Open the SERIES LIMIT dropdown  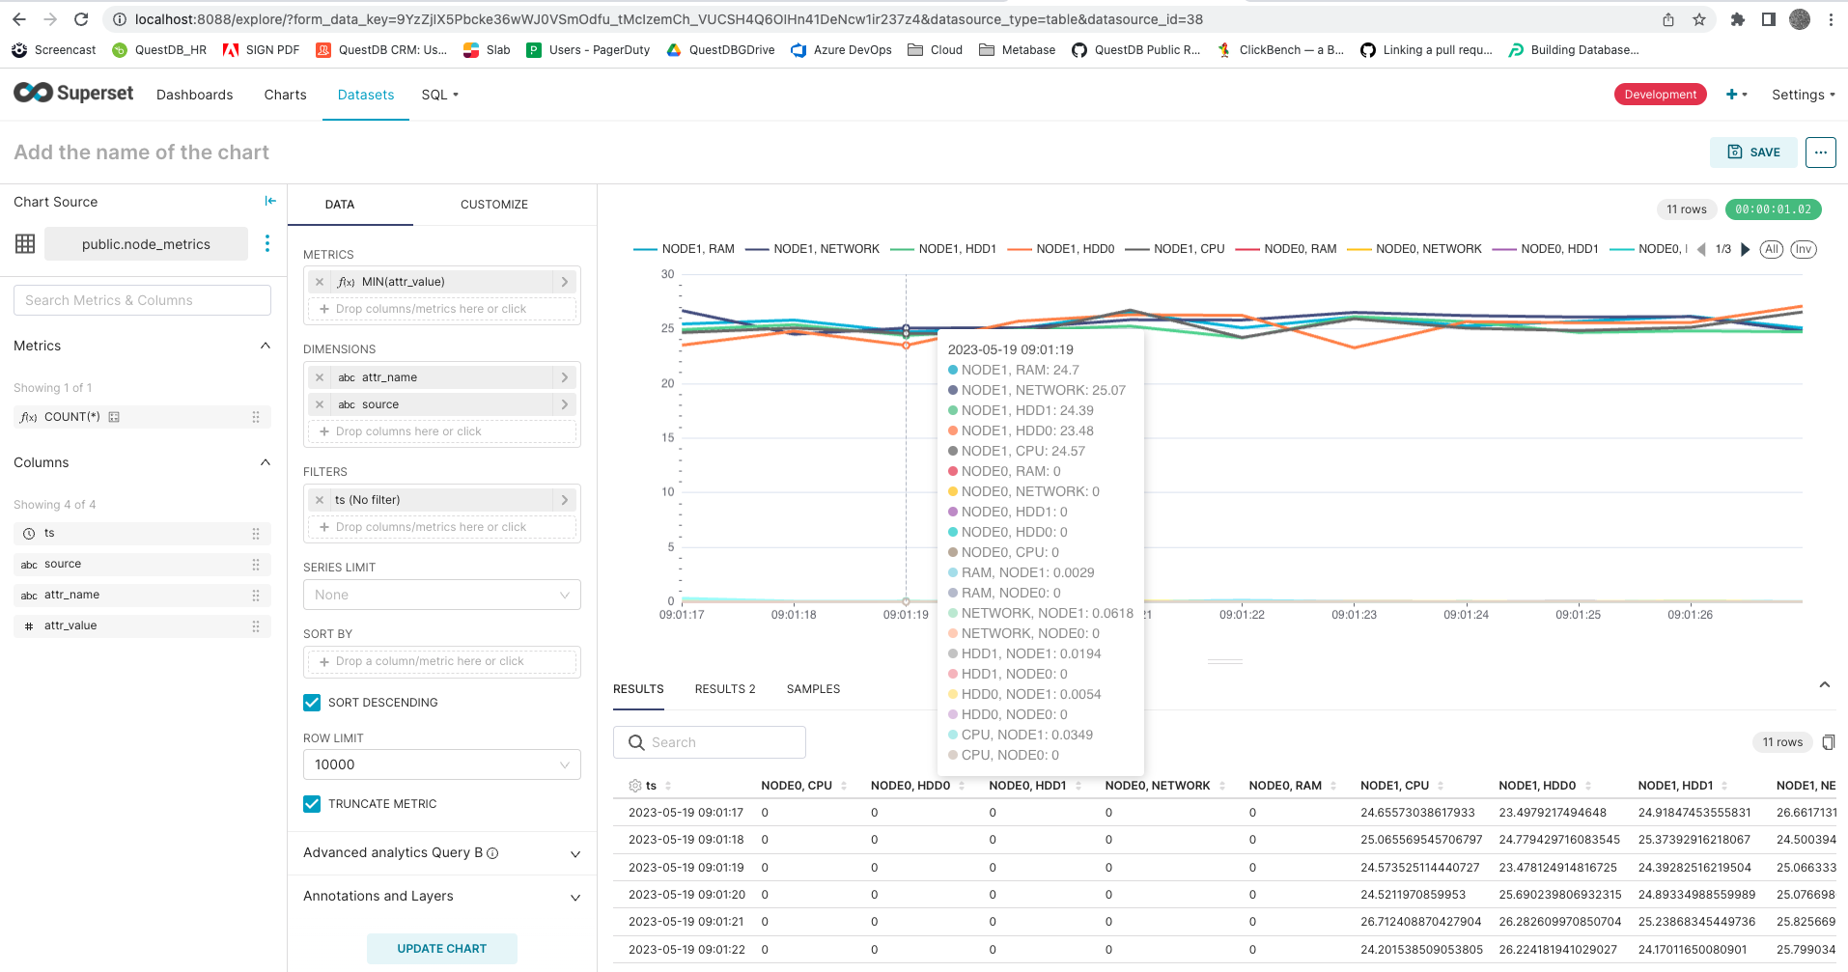pyautogui.click(x=441, y=595)
